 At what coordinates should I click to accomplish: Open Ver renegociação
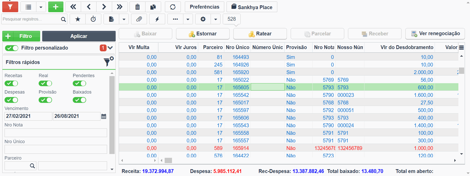[435, 34]
